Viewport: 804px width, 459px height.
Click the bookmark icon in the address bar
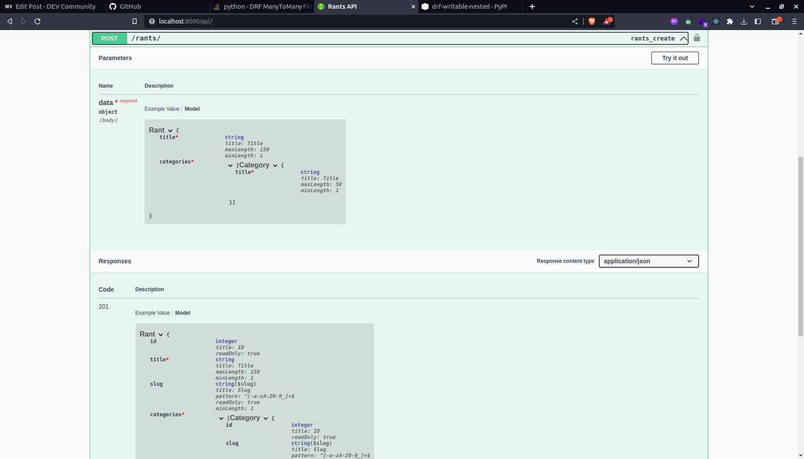tap(135, 21)
